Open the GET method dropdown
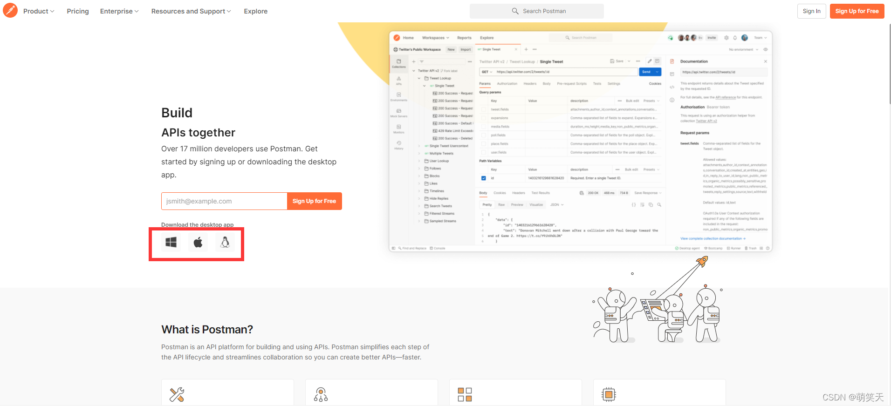 tap(487, 72)
